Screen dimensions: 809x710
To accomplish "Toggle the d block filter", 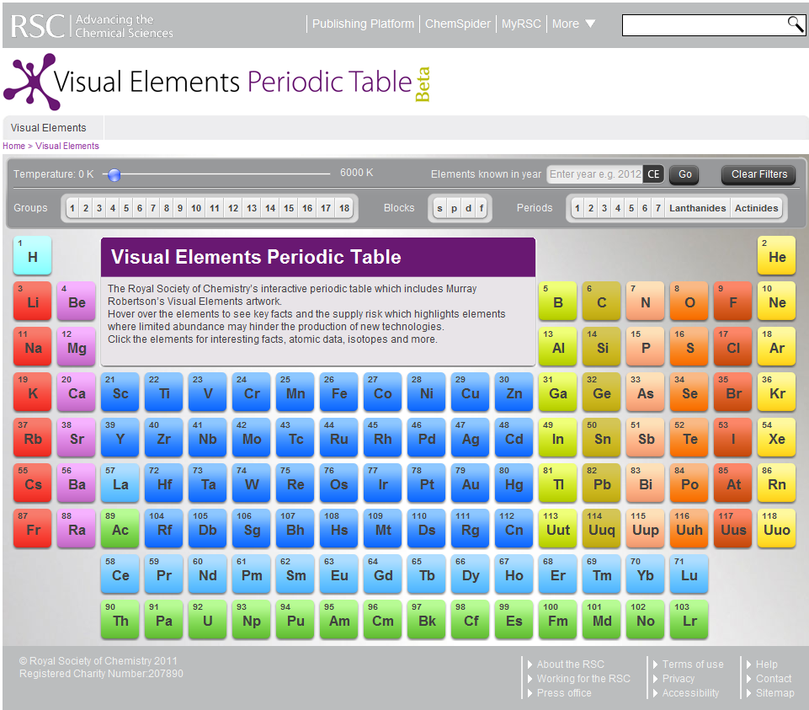I will [x=467, y=208].
